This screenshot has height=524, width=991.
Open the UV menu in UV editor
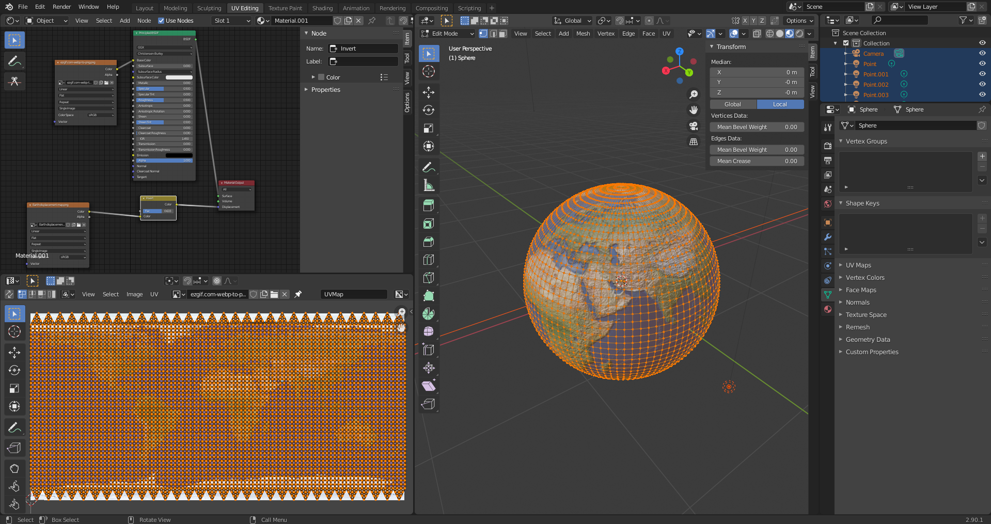pos(154,294)
